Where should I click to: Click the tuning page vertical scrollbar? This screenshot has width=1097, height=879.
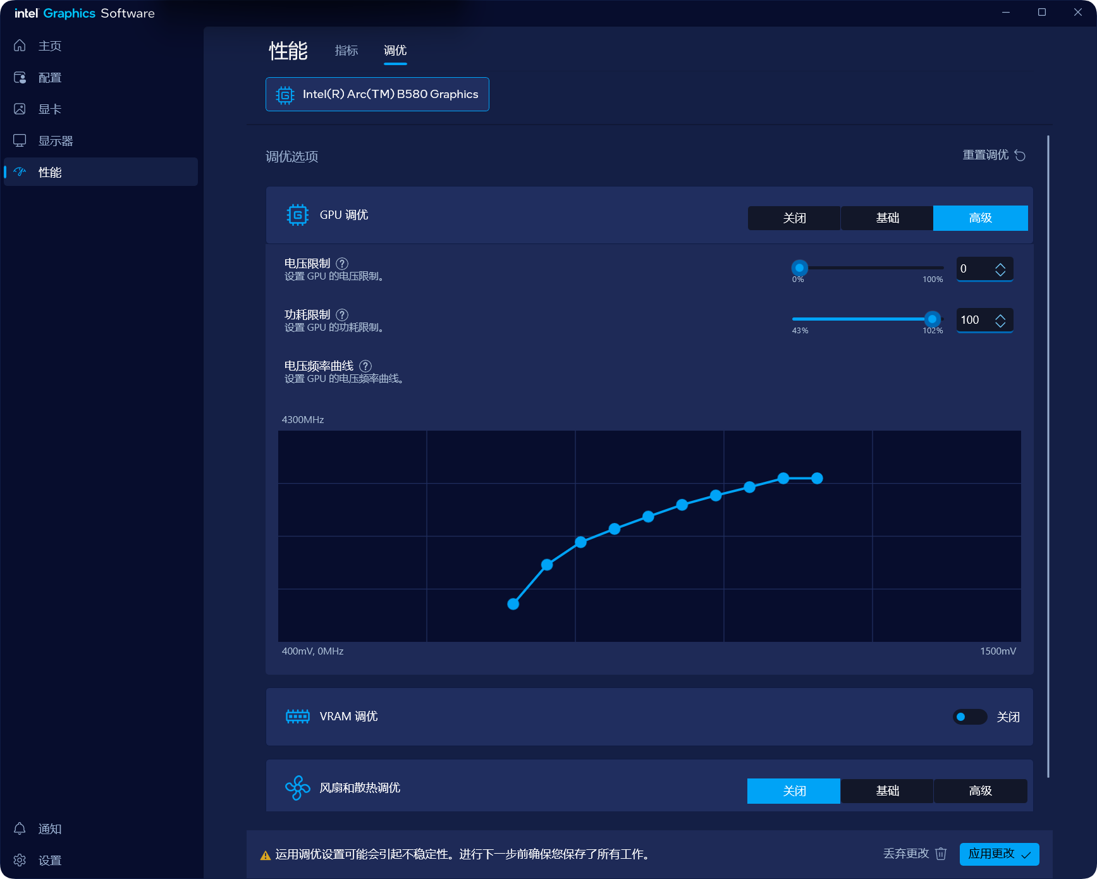point(1048,456)
